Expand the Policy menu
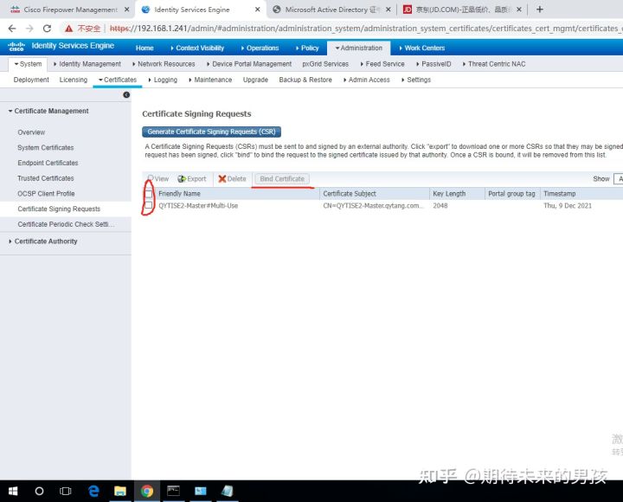This screenshot has height=502, width=623. pos(307,48)
